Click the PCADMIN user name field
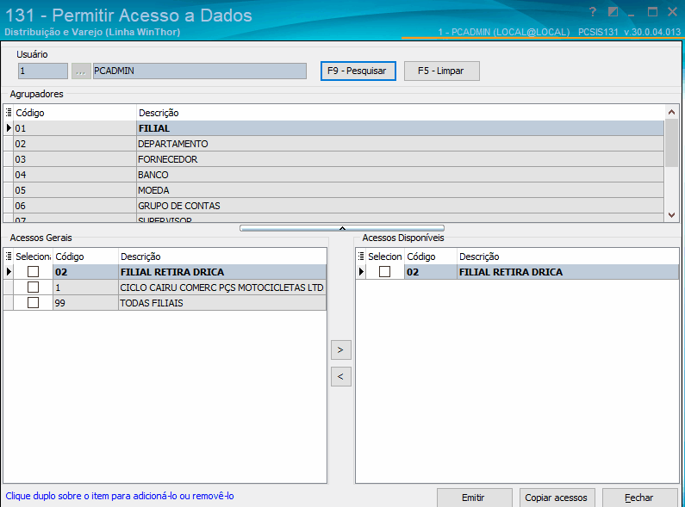 point(200,71)
